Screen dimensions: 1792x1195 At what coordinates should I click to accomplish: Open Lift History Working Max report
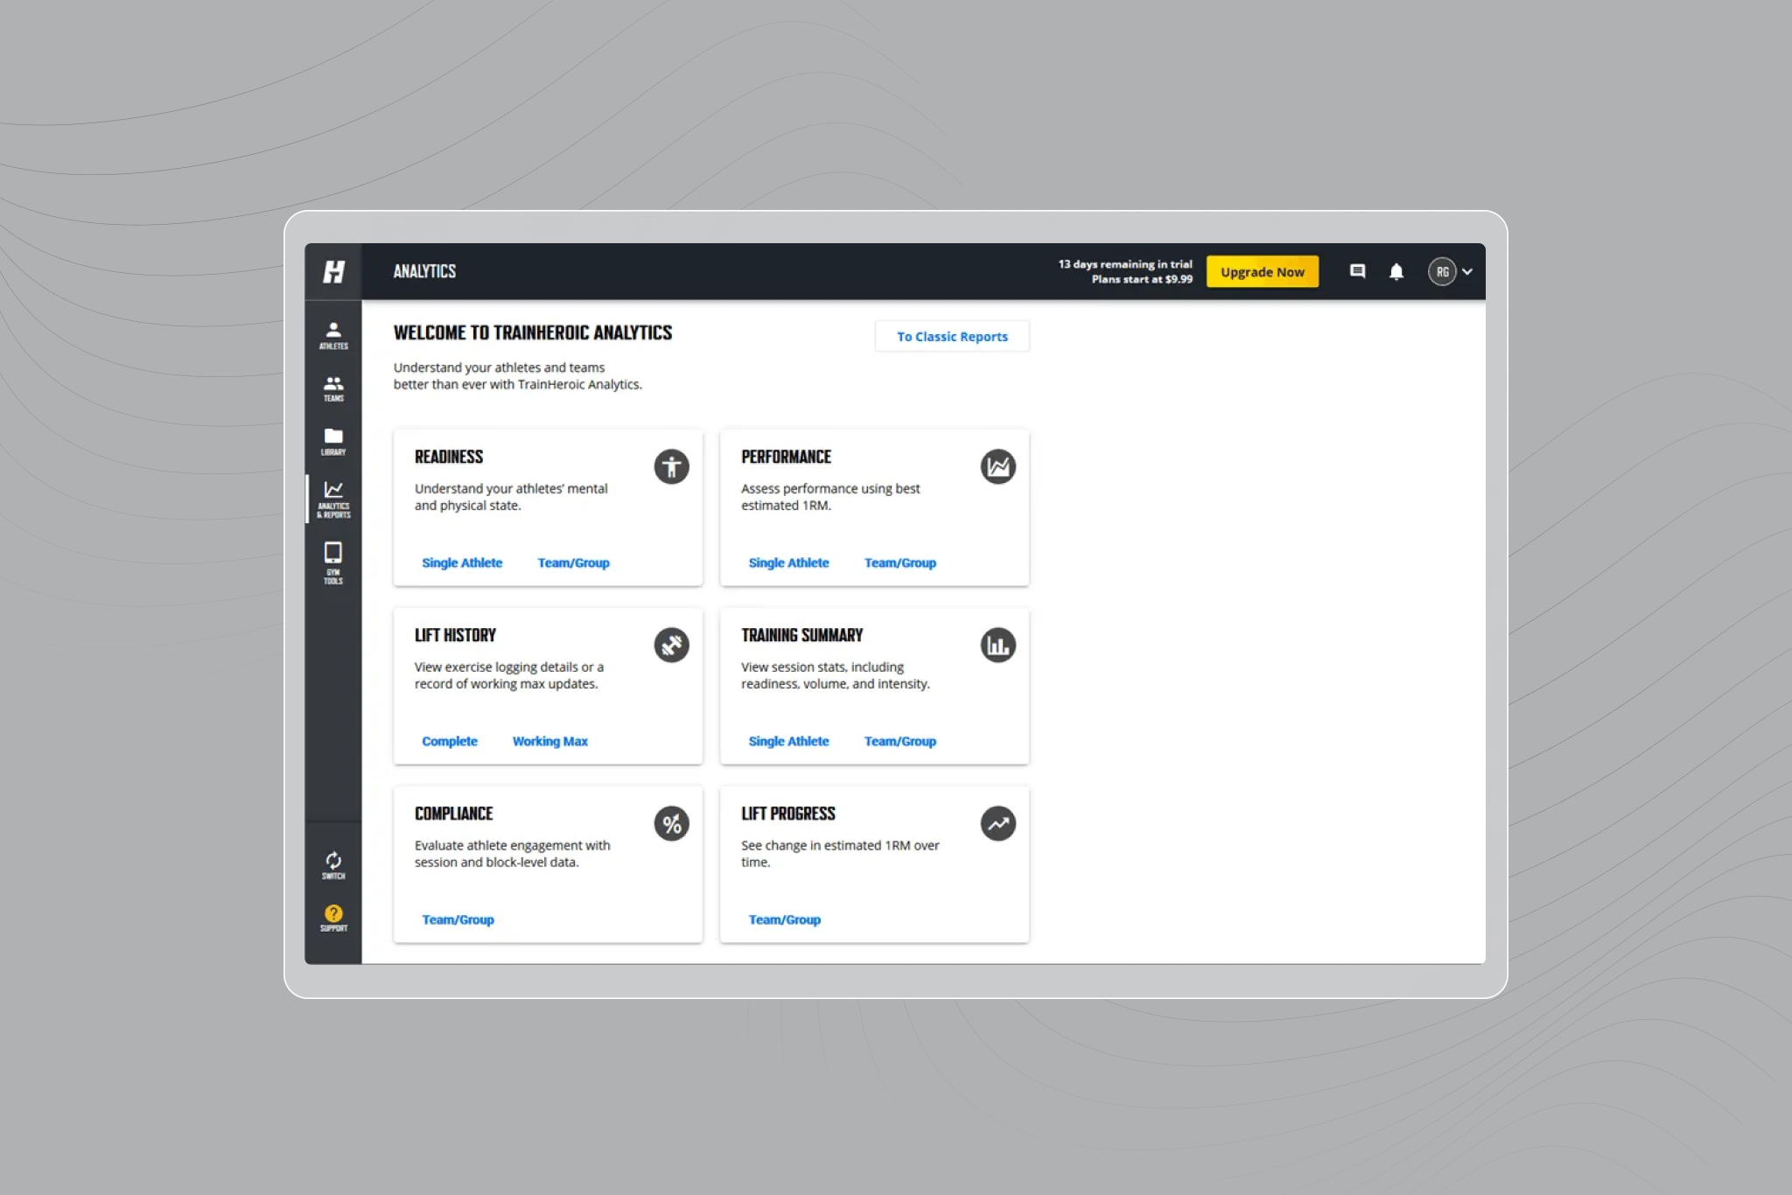pyautogui.click(x=549, y=741)
